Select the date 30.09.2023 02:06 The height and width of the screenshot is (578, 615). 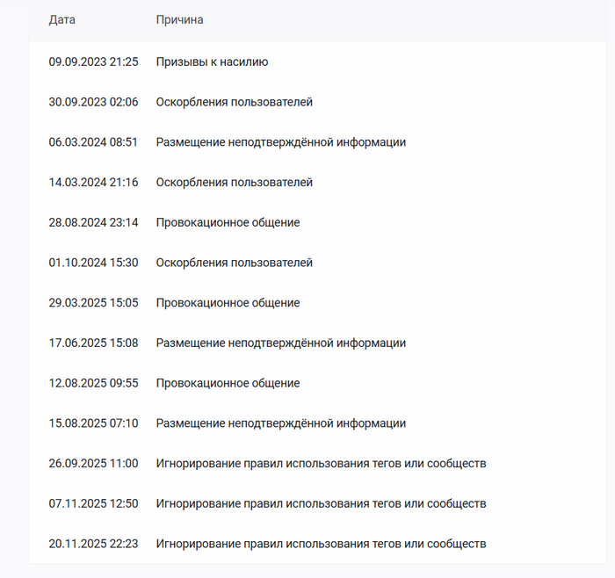click(x=93, y=102)
